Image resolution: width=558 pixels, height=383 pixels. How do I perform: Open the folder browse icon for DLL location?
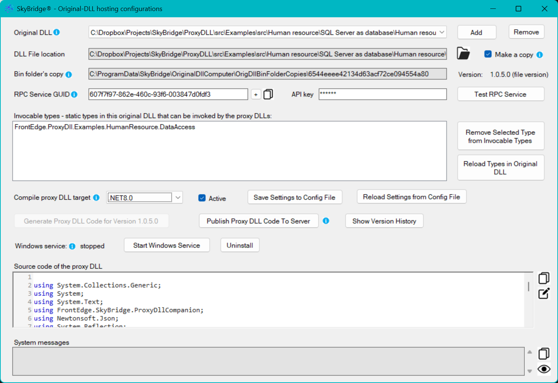tap(463, 54)
